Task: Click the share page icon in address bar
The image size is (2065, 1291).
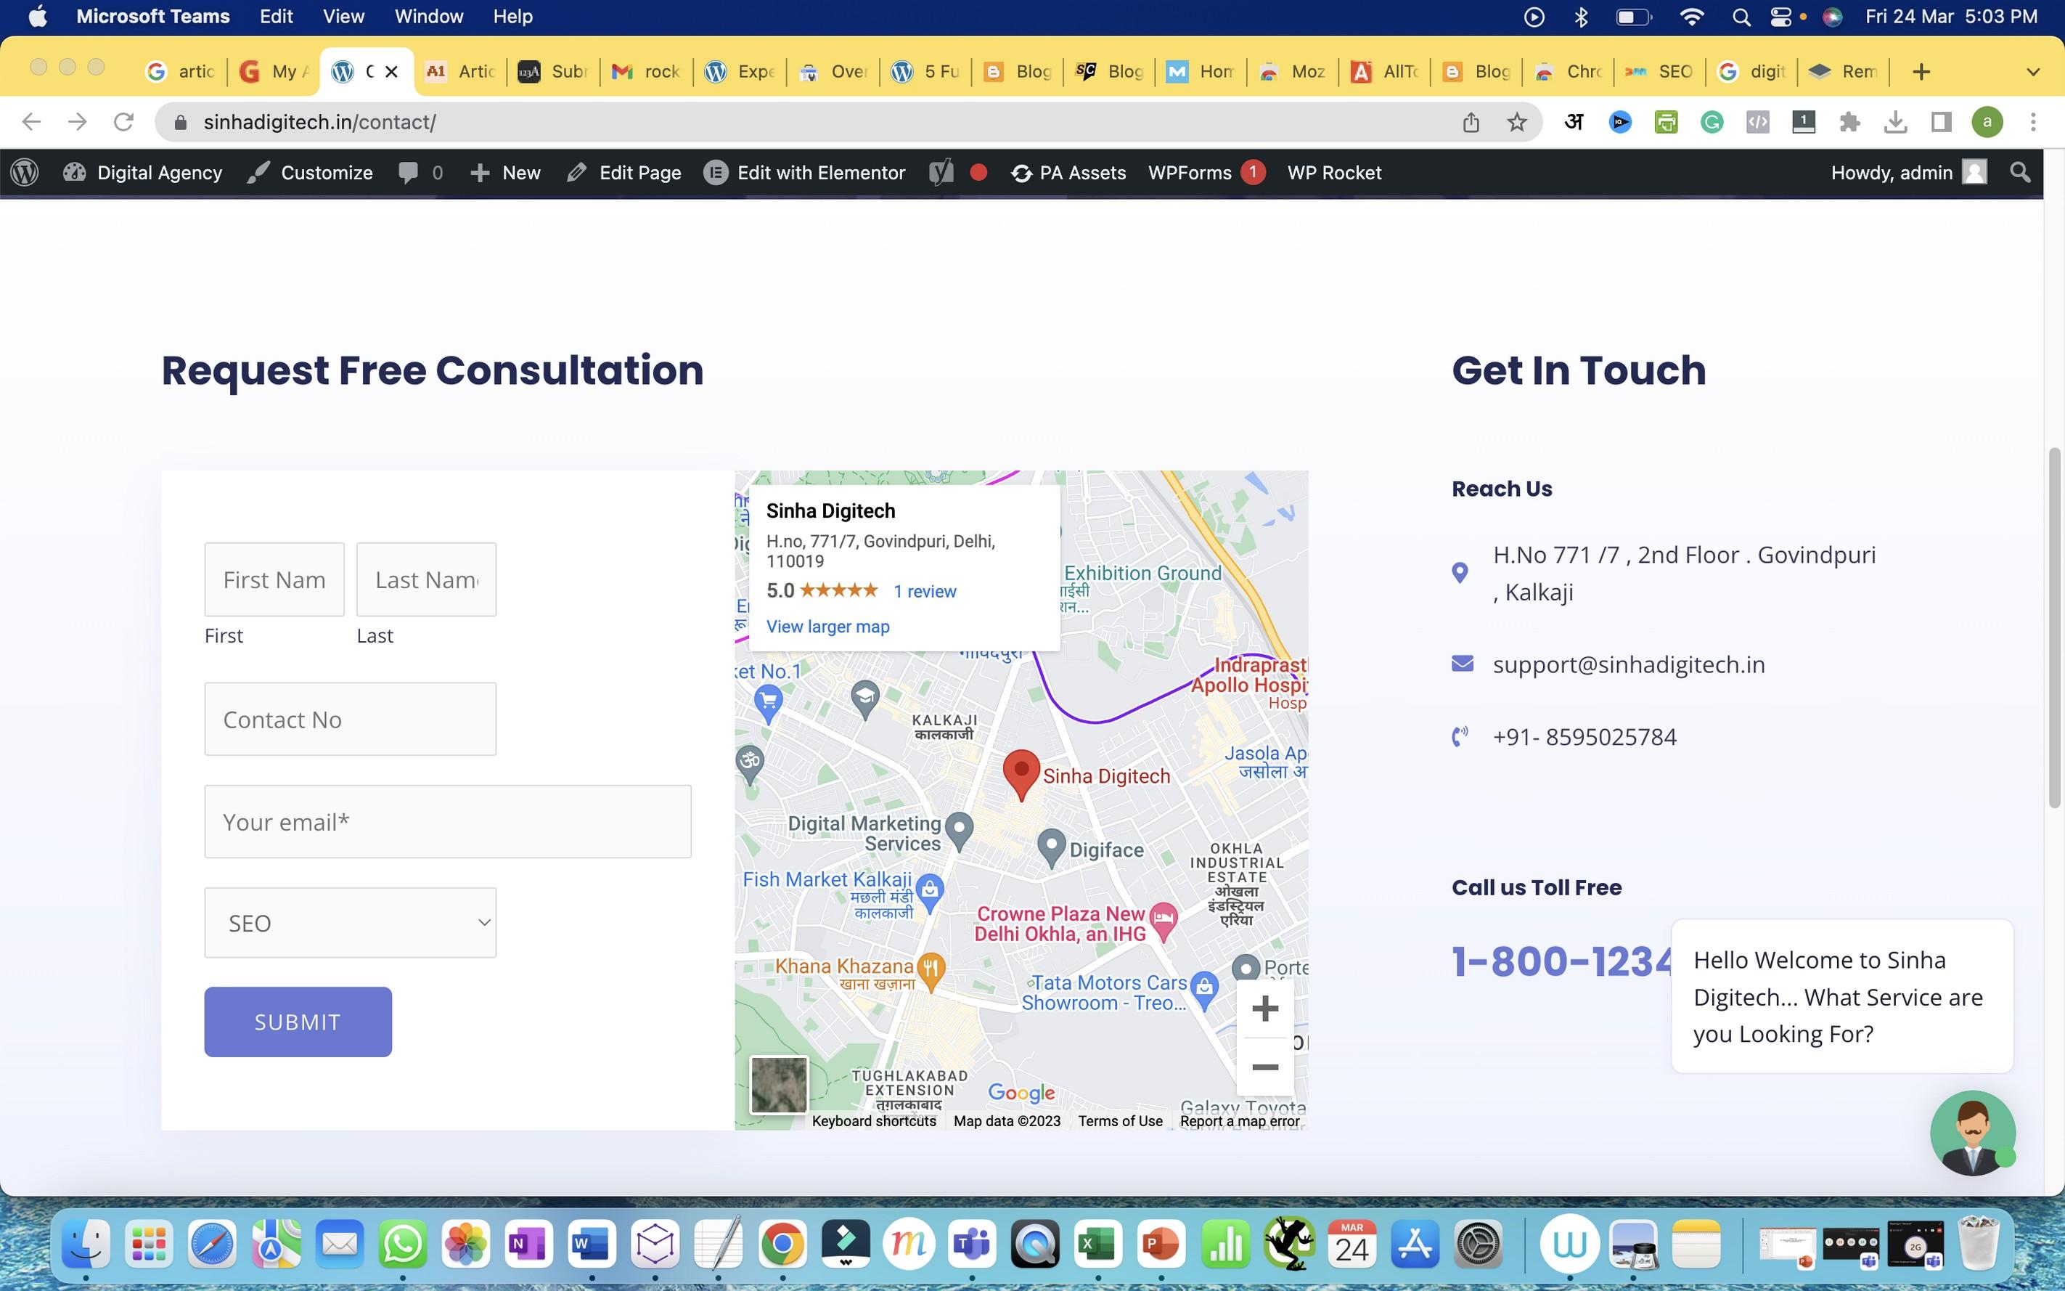Action: click(1471, 122)
